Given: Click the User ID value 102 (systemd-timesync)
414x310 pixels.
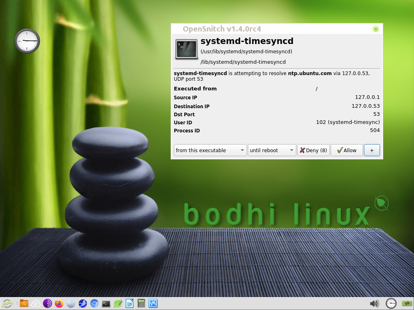Looking at the screenshot, I should [348, 122].
